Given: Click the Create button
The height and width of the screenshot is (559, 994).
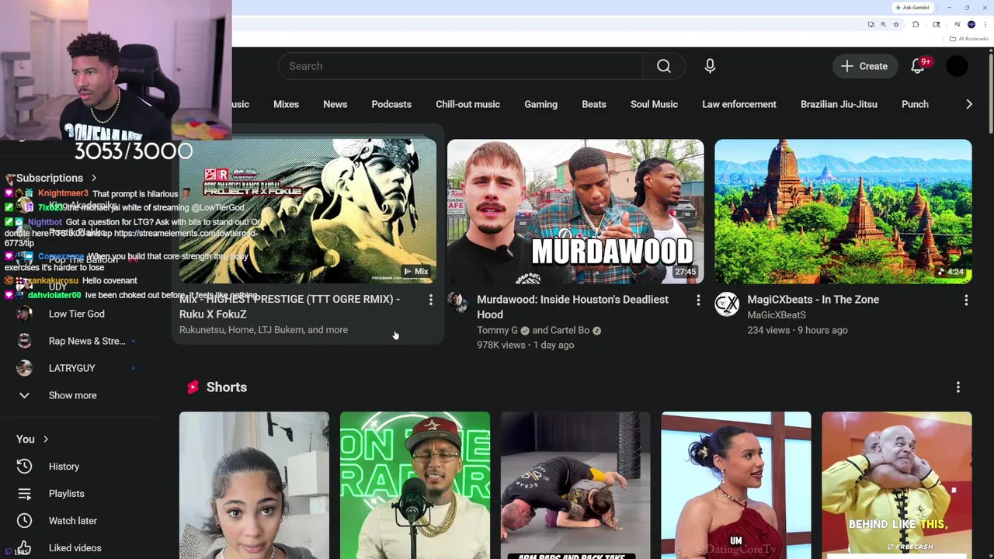Looking at the screenshot, I should 864,66.
